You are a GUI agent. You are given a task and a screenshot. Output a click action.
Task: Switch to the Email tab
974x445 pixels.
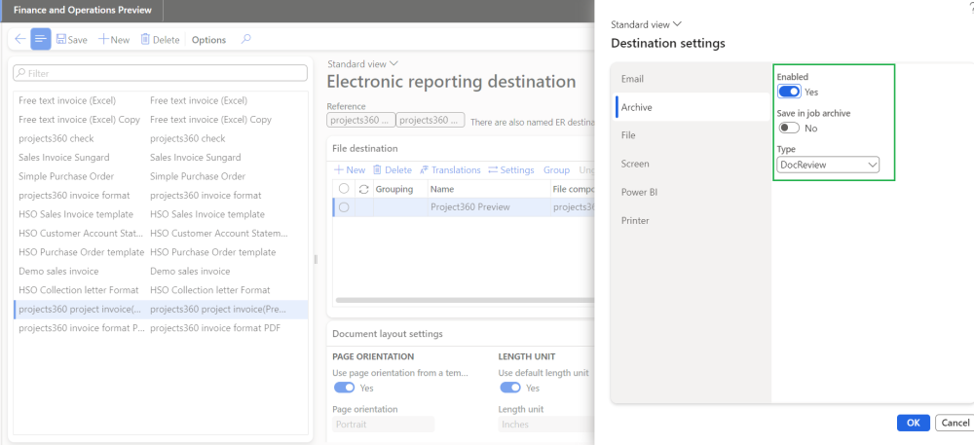click(633, 79)
